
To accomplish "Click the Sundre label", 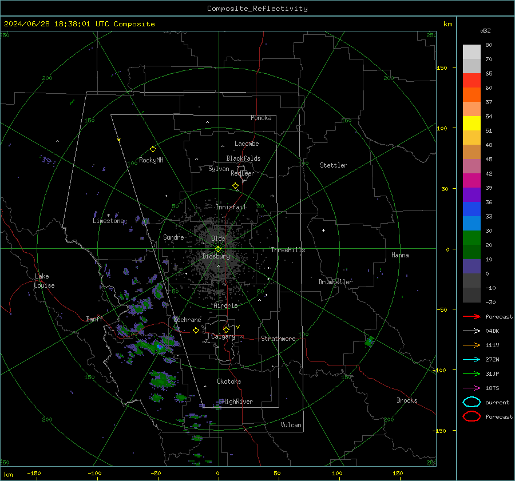I will (x=173, y=237).
